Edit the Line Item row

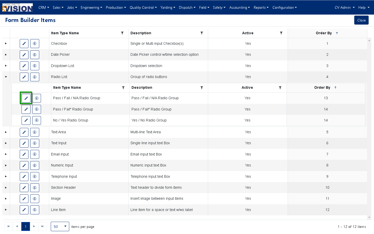click(24, 210)
